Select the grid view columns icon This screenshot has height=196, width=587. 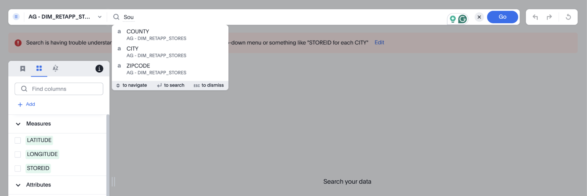click(39, 68)
